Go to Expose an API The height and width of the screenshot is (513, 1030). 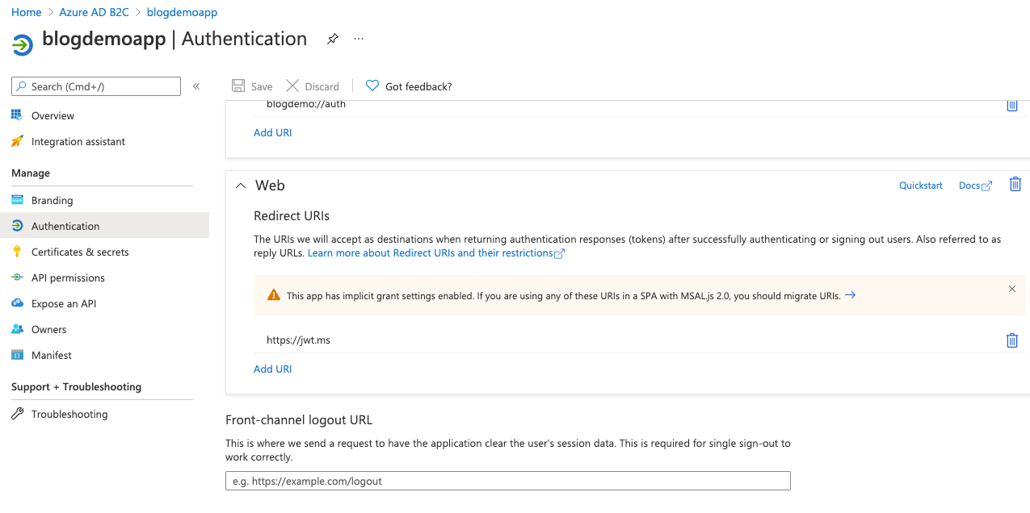(x=64, y=303)
